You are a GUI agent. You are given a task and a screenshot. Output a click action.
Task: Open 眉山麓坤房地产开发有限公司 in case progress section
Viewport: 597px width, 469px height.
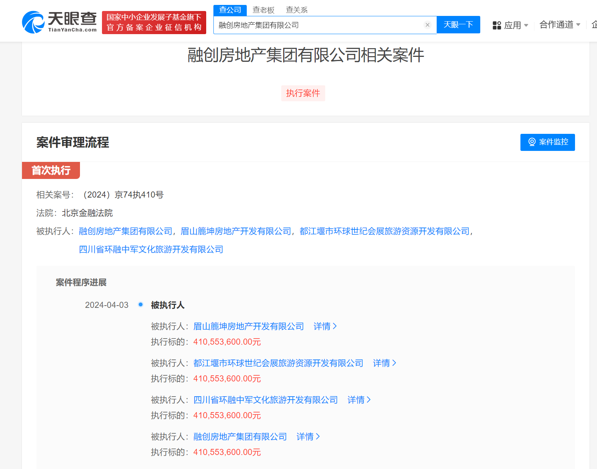point(249,326)
